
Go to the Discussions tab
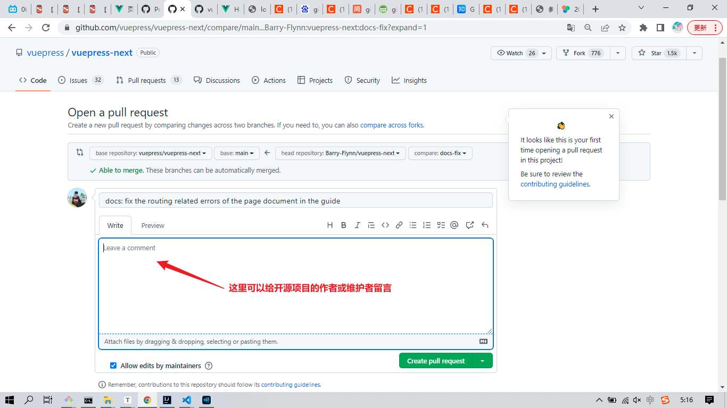(x=217, y=80)
